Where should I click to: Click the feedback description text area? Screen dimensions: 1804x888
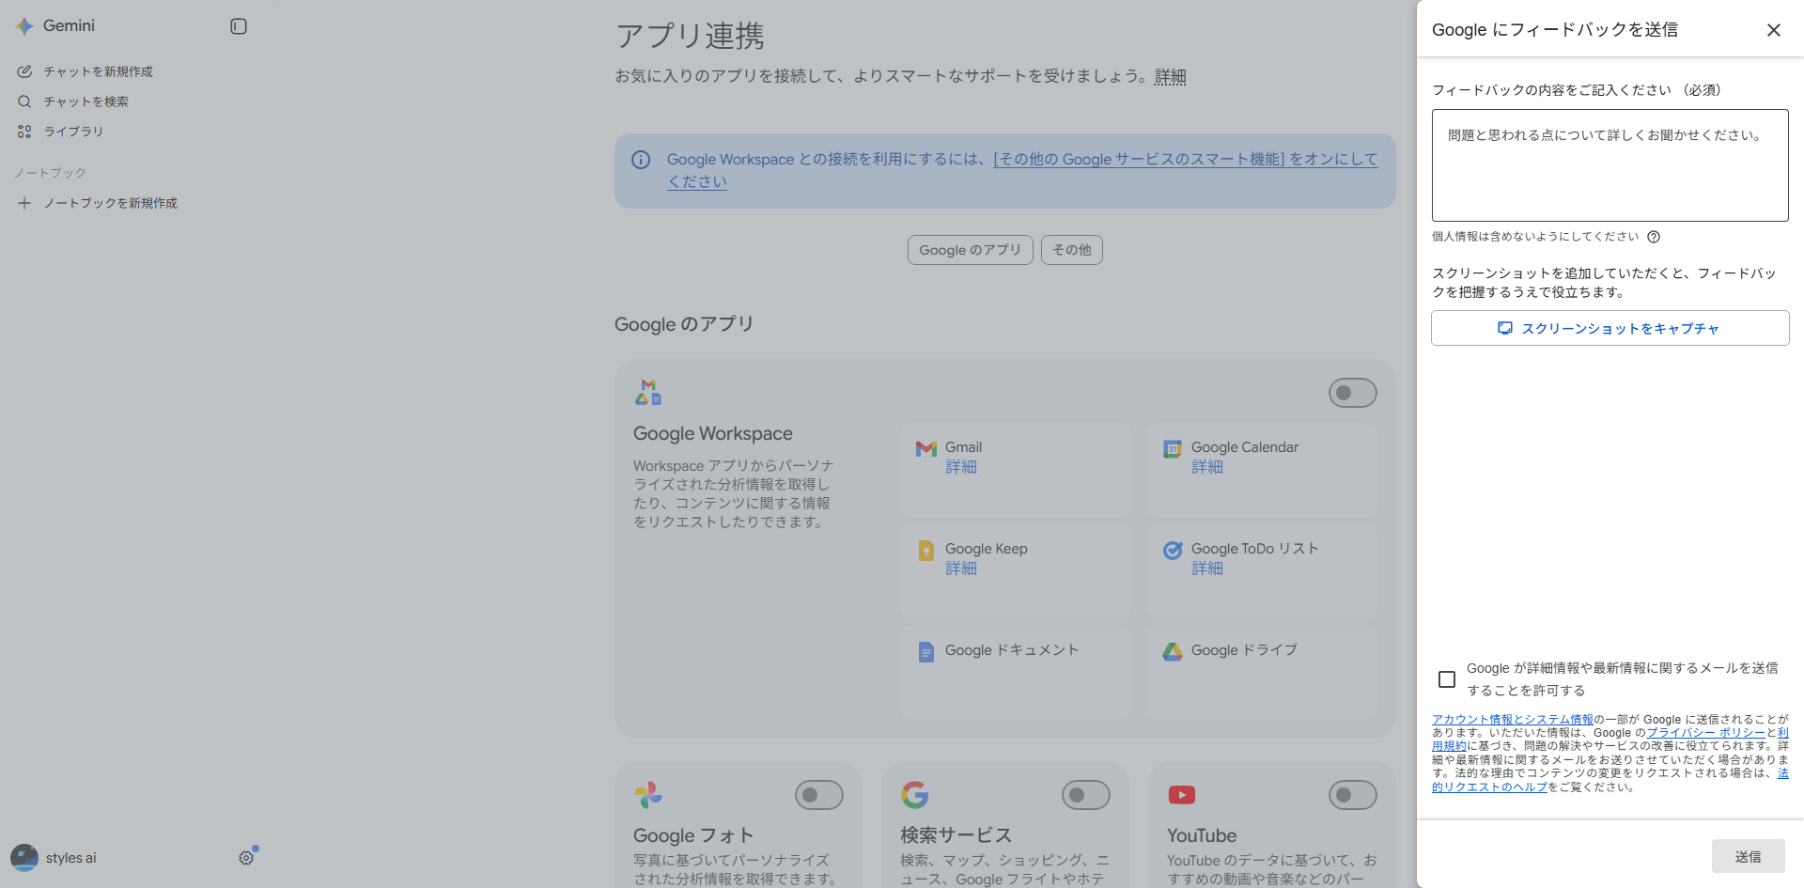[1610, 165]
